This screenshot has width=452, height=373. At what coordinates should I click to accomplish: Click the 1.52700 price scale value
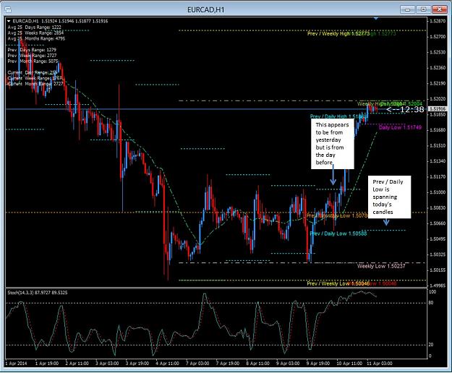coord(438,37)
